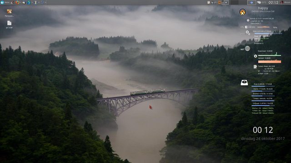Open the Menu launcher in top panel
Viewport: 291px width, 163px height.
(5, 2)
